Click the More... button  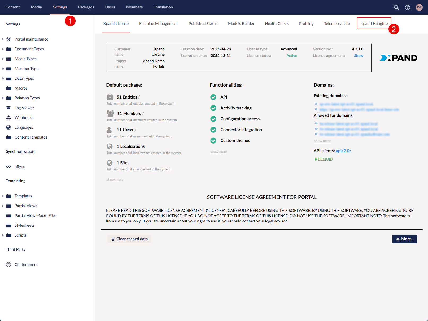pos(405,239)
